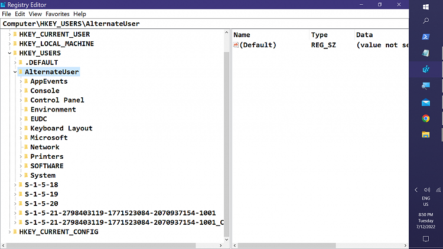Click the Data column header
This screenshot has width=443, height=249.
(x=382, y=35)
